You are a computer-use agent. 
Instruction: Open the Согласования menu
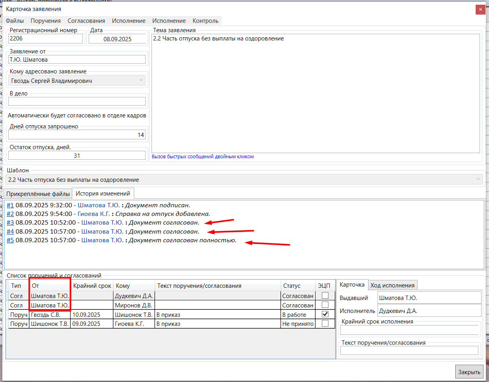(x=86, y=21)
